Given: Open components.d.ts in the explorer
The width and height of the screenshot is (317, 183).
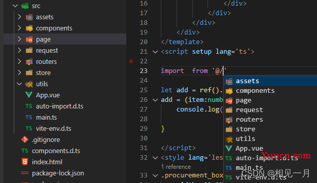Looking at the screenshot, I should (56, 151).
